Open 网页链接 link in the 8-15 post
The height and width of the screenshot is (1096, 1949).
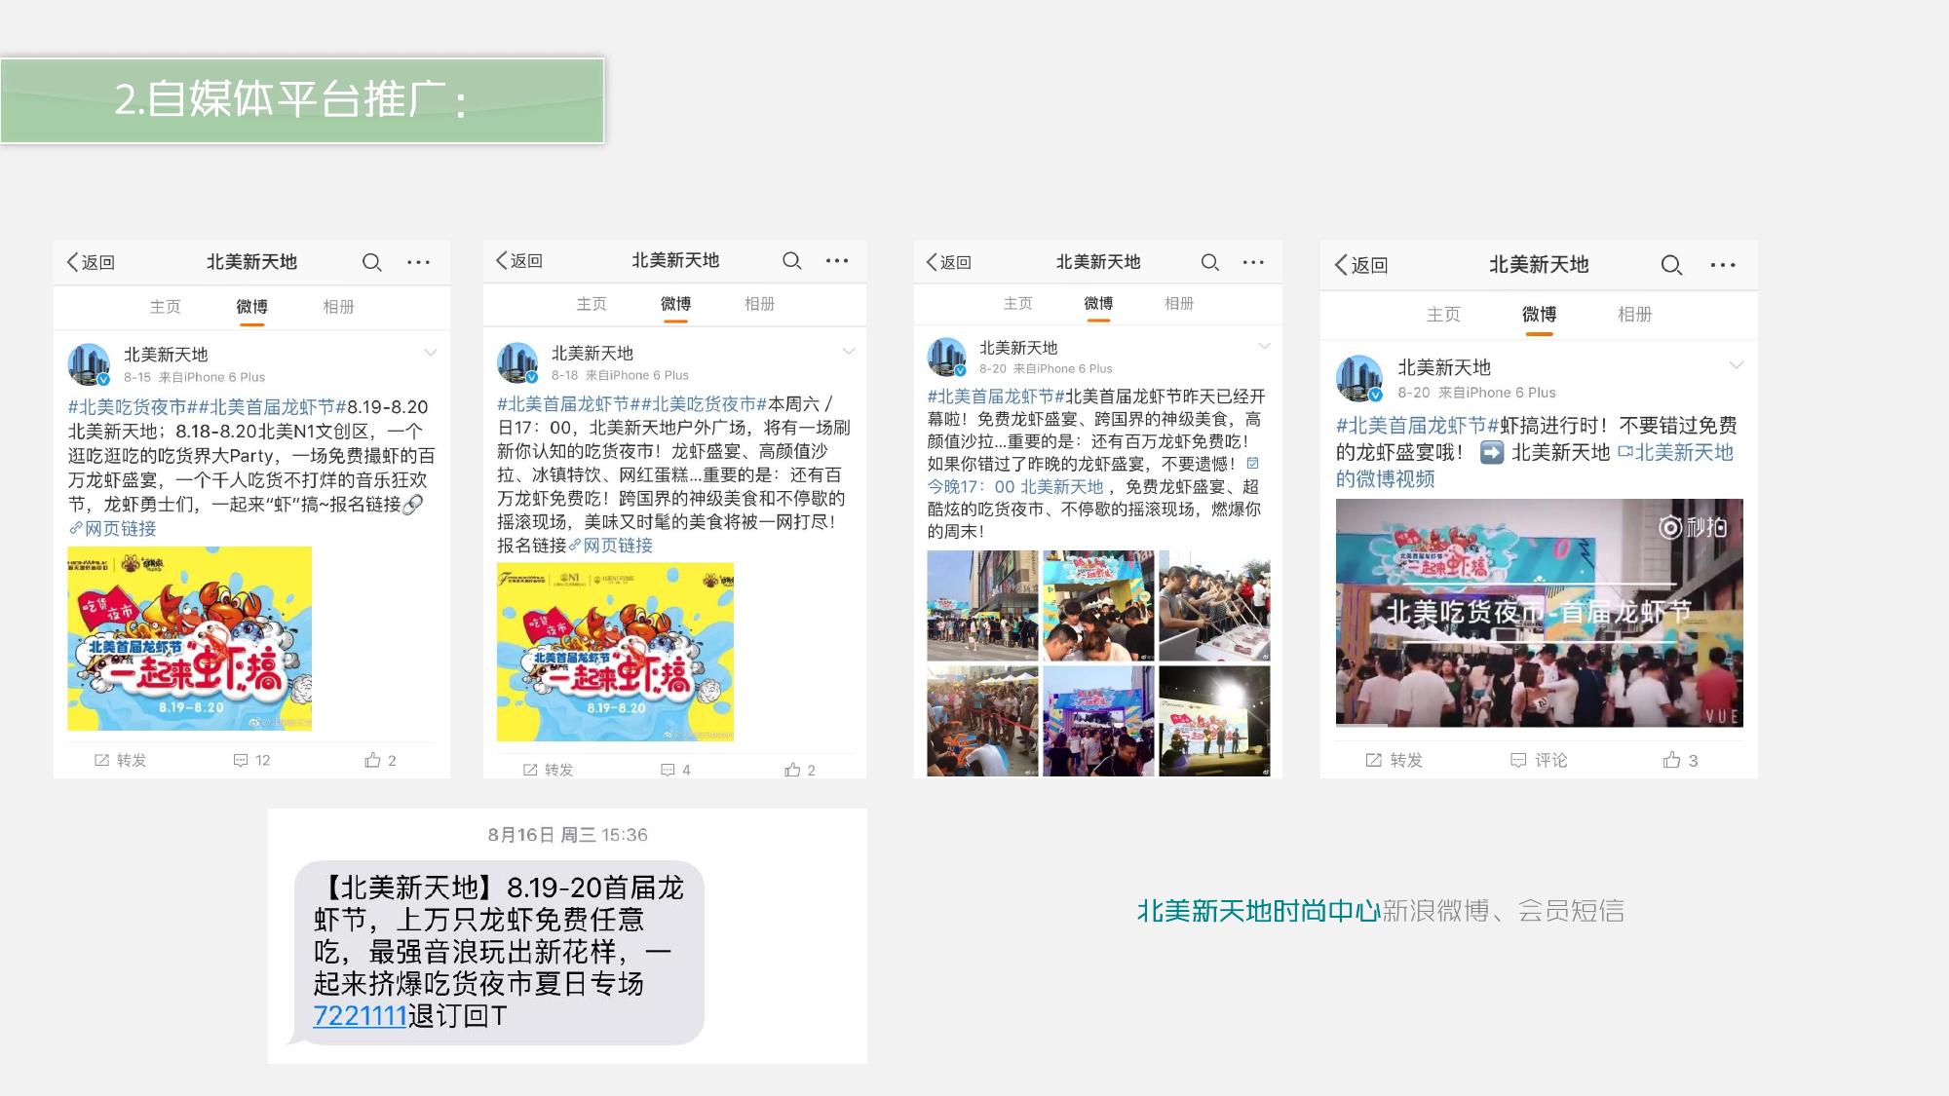click(112, 528)
